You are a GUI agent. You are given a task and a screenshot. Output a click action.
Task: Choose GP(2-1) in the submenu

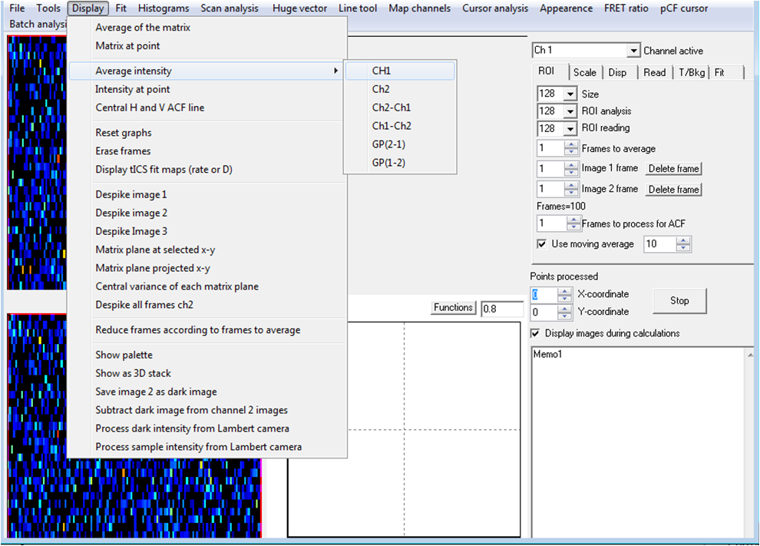(389, 144)
